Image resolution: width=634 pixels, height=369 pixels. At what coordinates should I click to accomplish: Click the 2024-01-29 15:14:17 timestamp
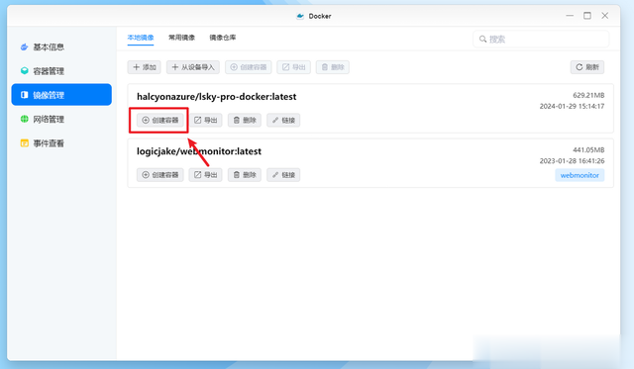(572, 106)
